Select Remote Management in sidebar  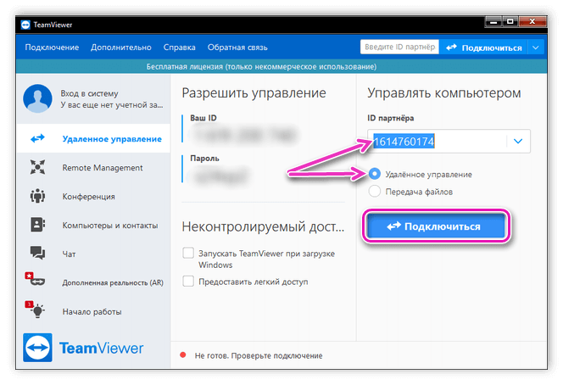coord(93,168)
